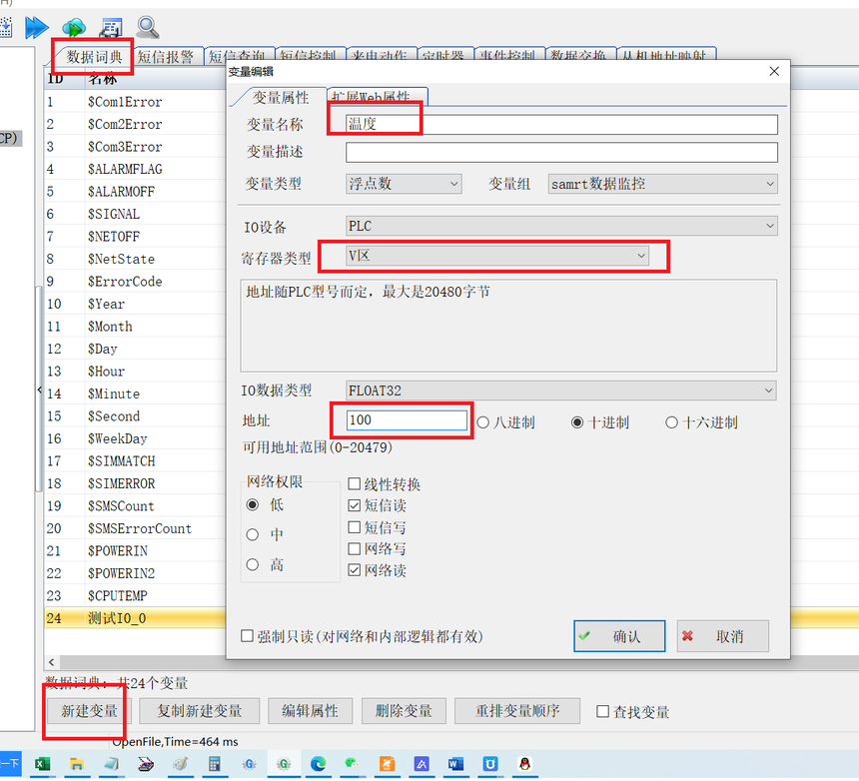
Task: Open the Paint palette taskbar icon
Action: [x=180, y=763]
